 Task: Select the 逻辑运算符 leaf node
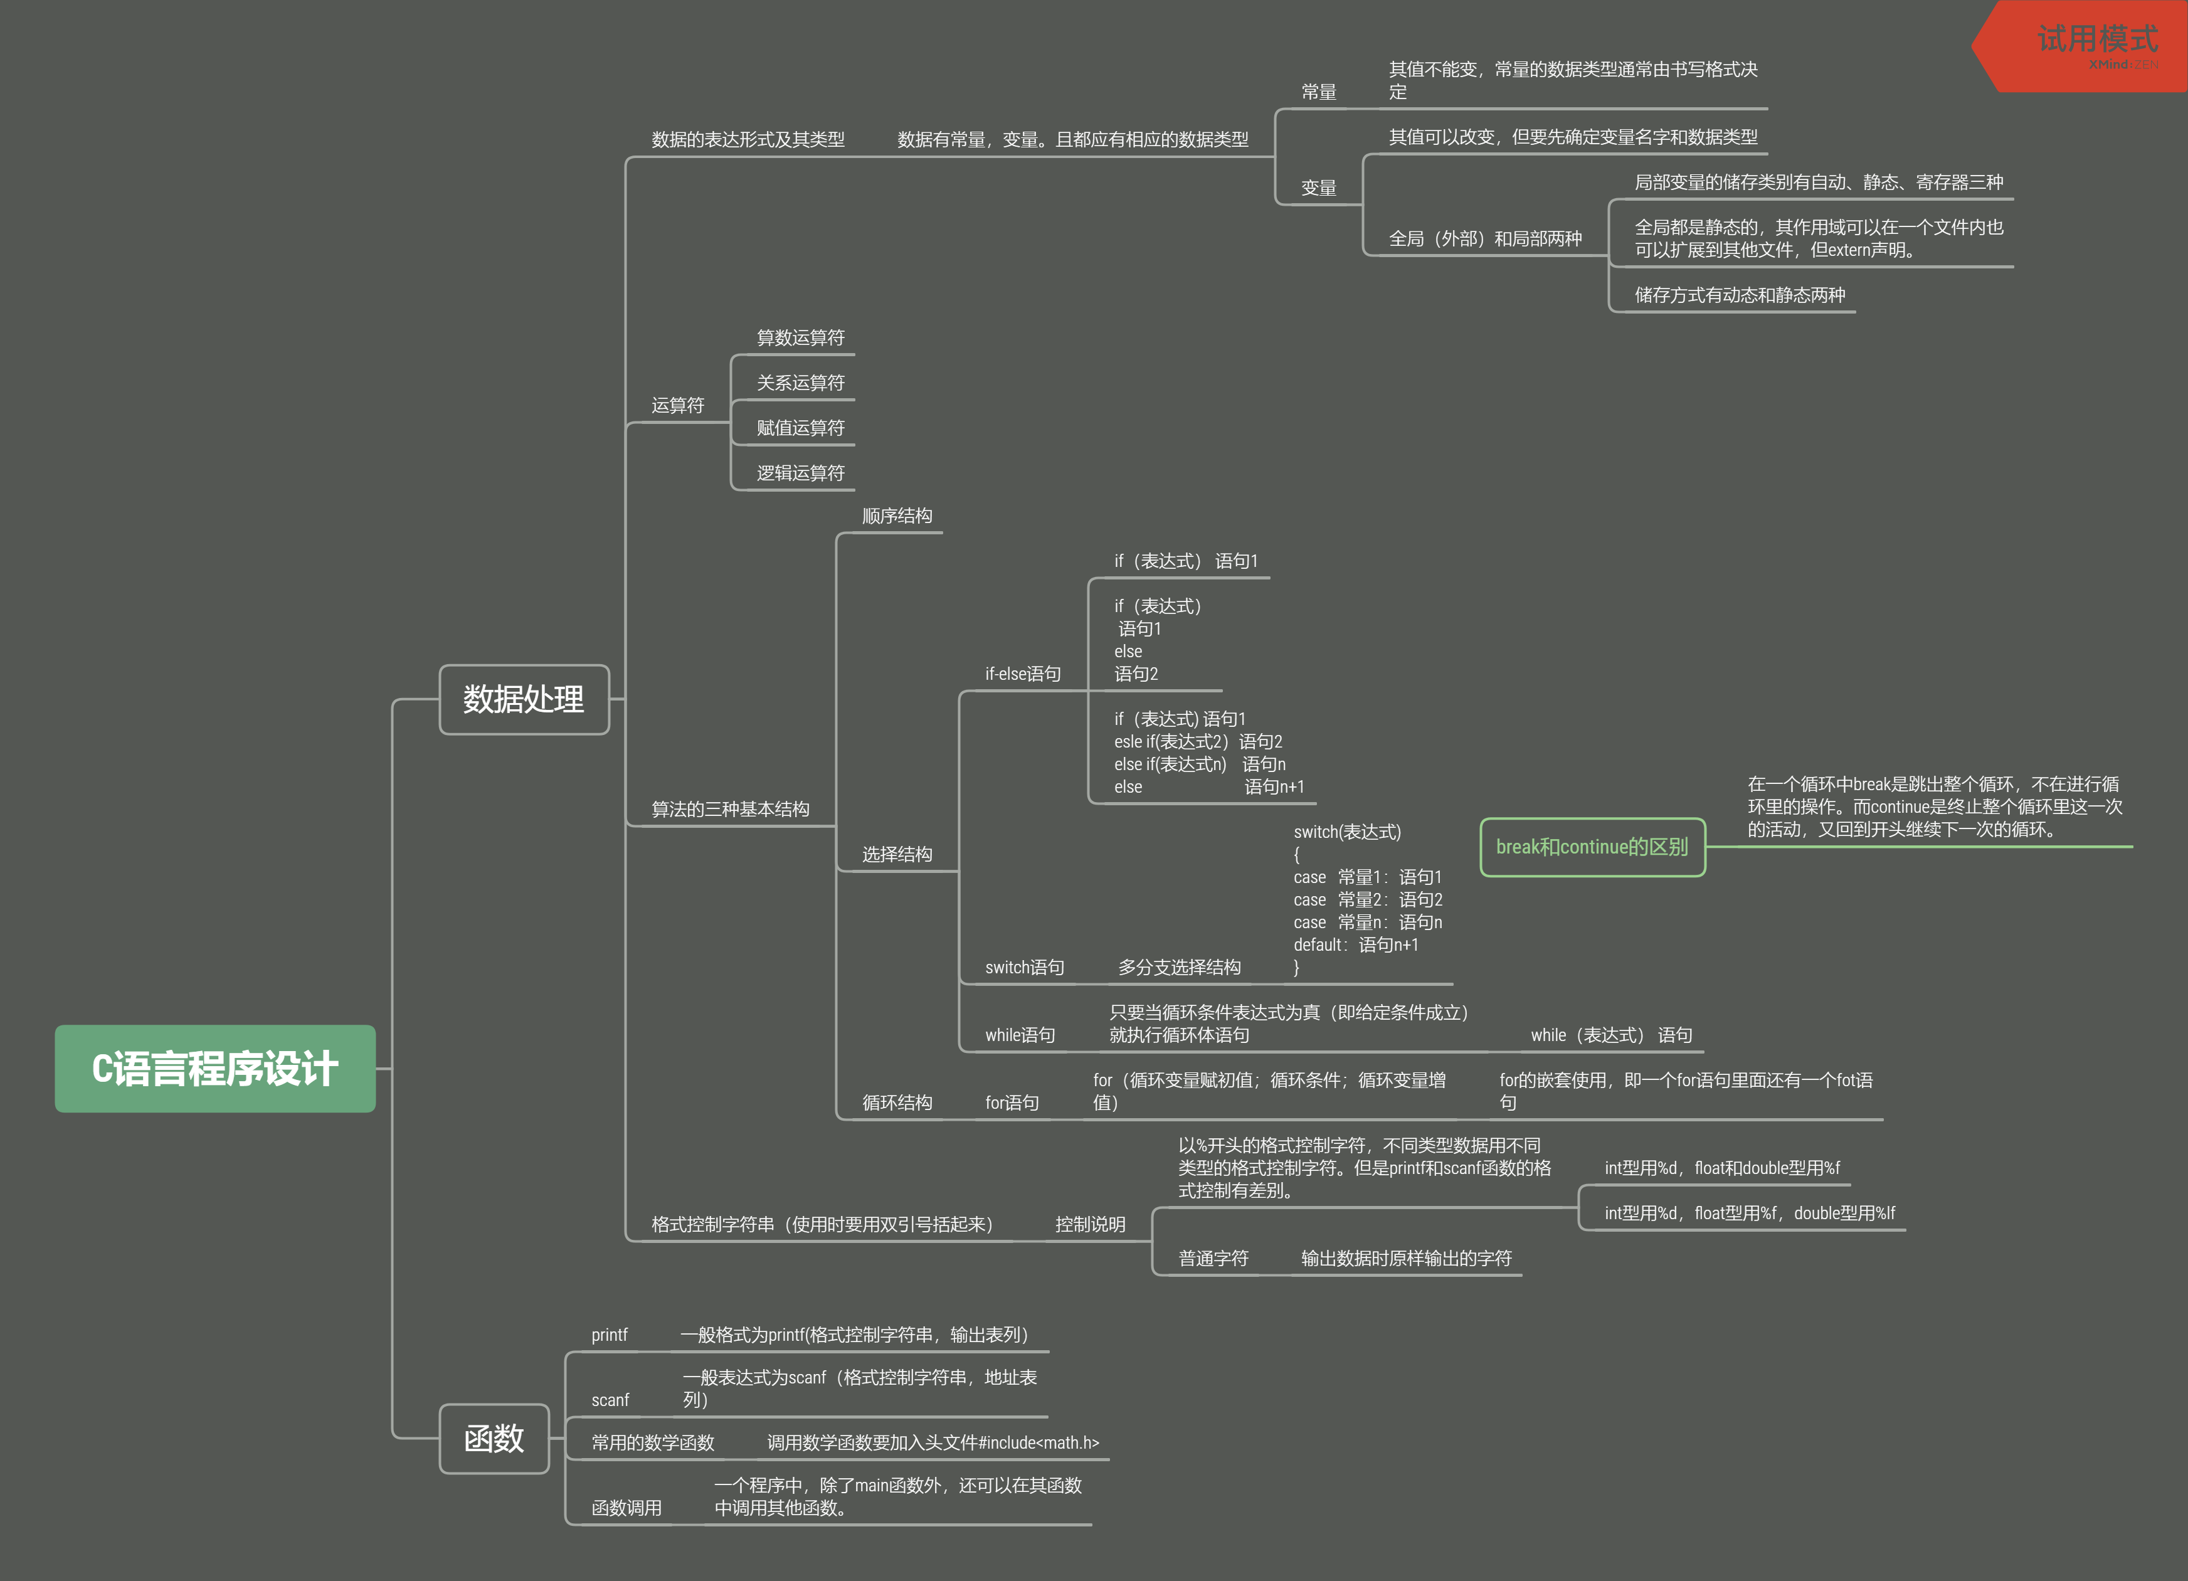point(800,473)
